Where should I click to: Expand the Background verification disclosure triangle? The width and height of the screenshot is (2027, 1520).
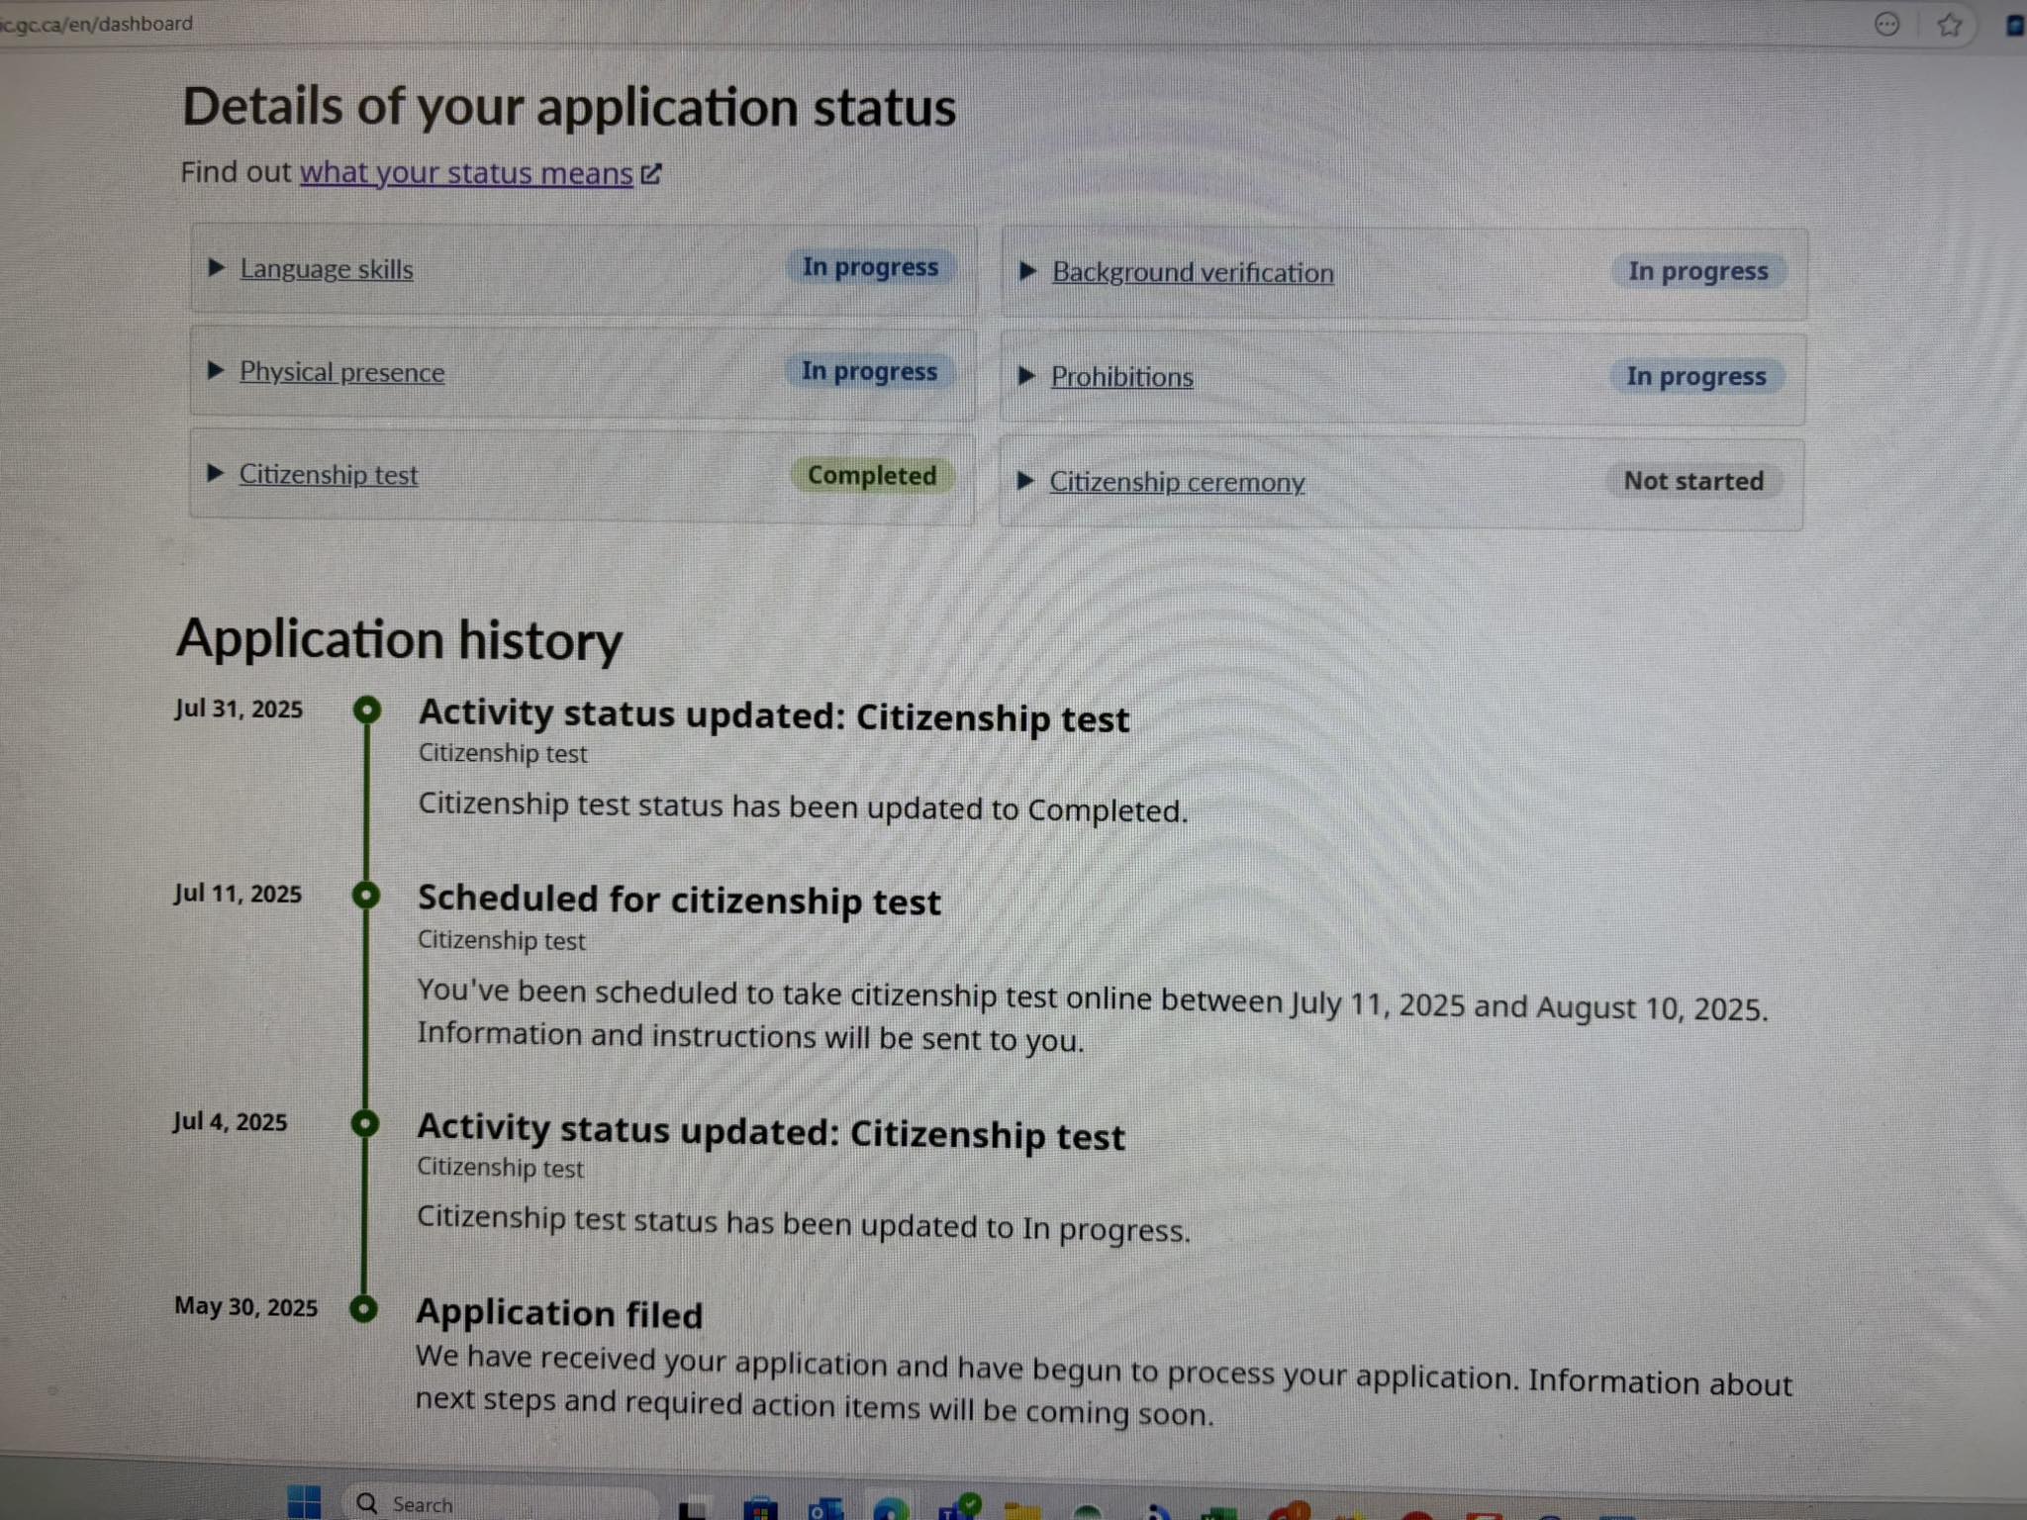click(x=1027, y=271)
